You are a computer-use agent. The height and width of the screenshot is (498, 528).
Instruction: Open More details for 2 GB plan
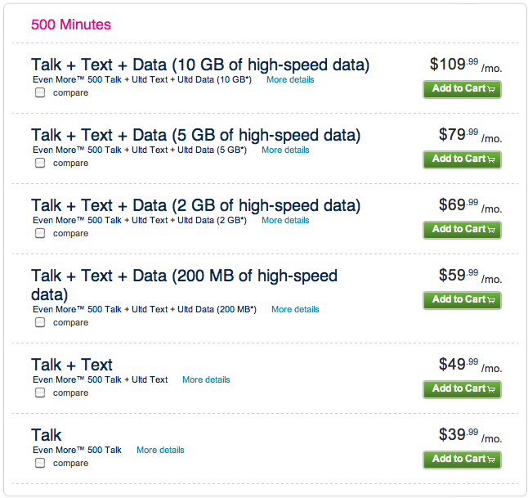pos(285,220)
